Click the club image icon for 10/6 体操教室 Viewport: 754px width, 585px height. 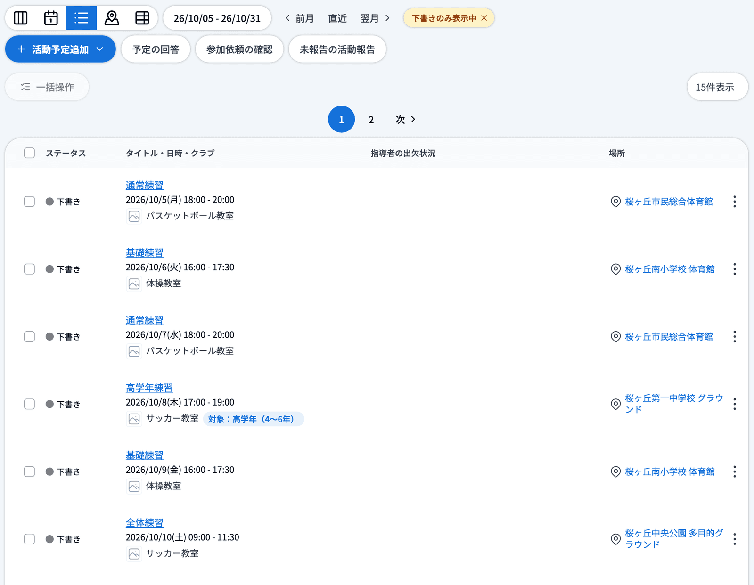(134, 284)
